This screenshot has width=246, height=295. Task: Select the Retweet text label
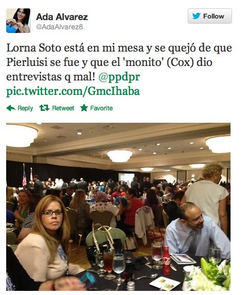tap(63, 108)
